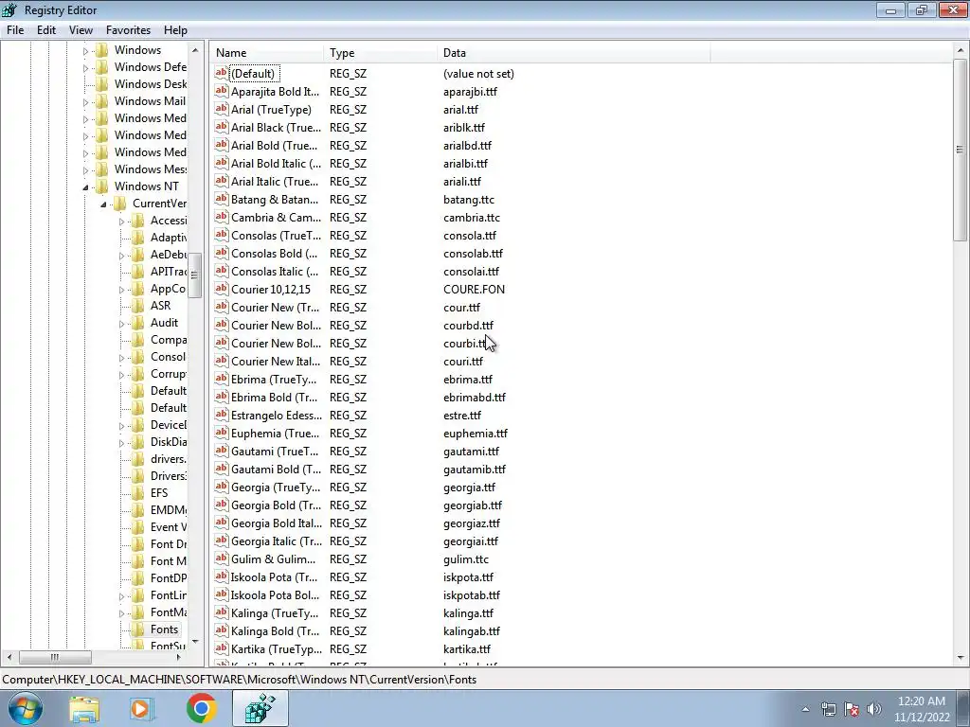The width and height of the screenshot is (970, 727).
Task: Click the Name column header
Action: coord(266,53)
